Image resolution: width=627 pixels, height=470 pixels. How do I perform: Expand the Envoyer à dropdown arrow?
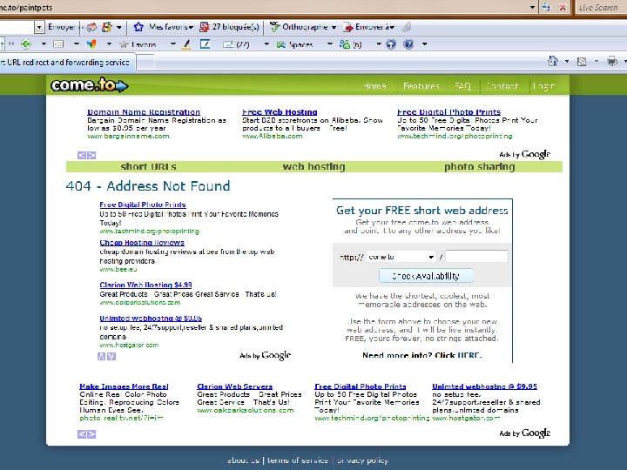tap(392, 27)
